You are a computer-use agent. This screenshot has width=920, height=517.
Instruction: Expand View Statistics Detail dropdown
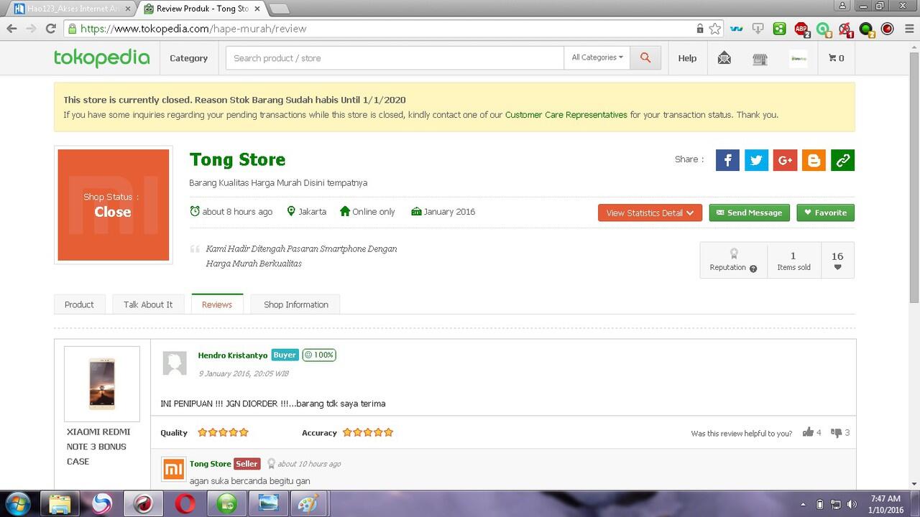click(x=650, y=213)
